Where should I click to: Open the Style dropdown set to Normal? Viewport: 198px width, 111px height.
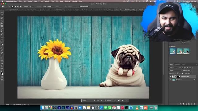coord(51,6)
